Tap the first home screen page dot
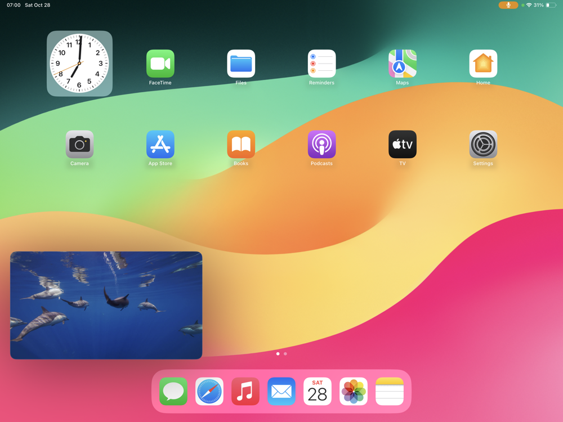This screenshot has height=422, width=563. click(x=278, y=354)
